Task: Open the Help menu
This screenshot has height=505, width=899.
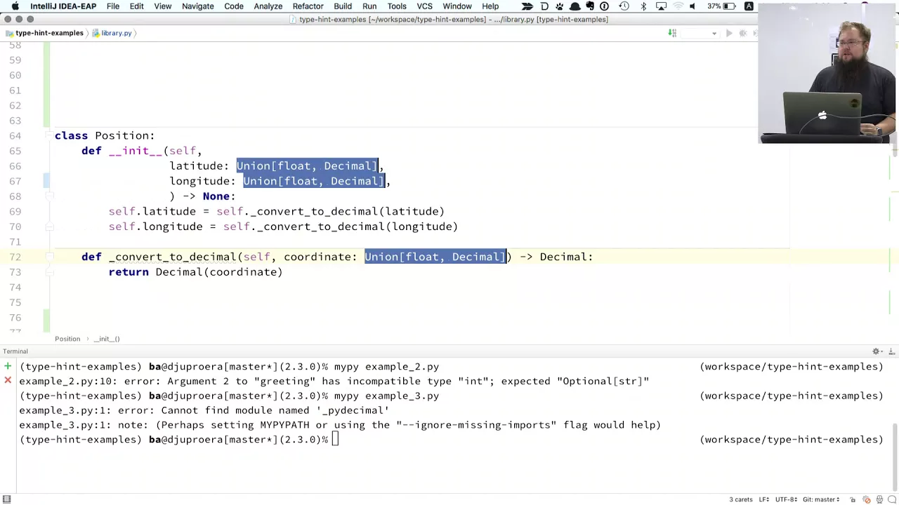Action: (490, 6)
